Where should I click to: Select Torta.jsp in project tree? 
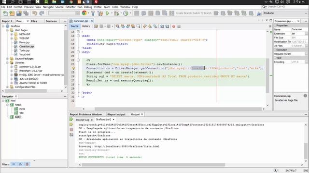pos(25,50)
